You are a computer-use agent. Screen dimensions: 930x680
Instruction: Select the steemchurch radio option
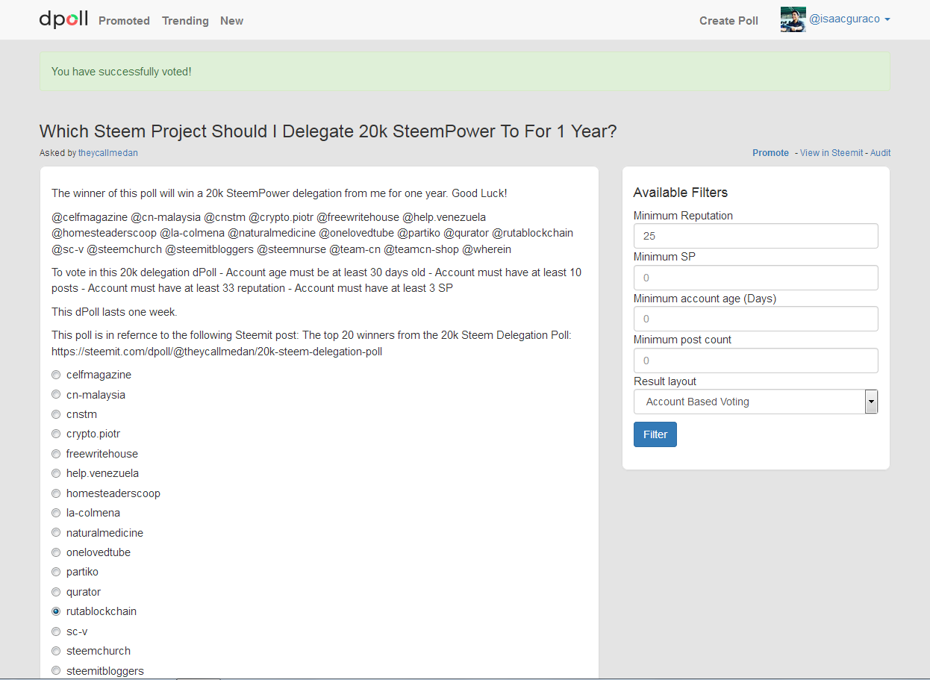coord(56,651)
